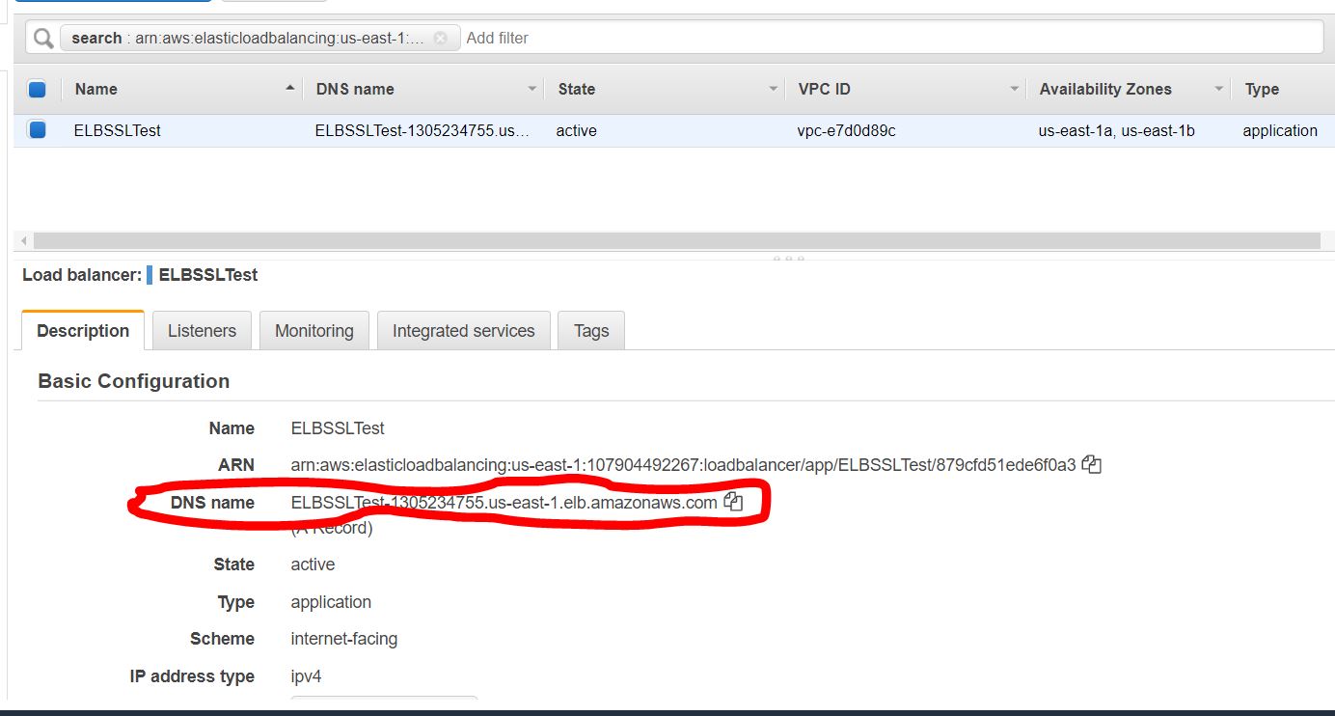1335x716 pixels.
Task: Check the select-all checkbox in the table header
Action: click(36, 89)
